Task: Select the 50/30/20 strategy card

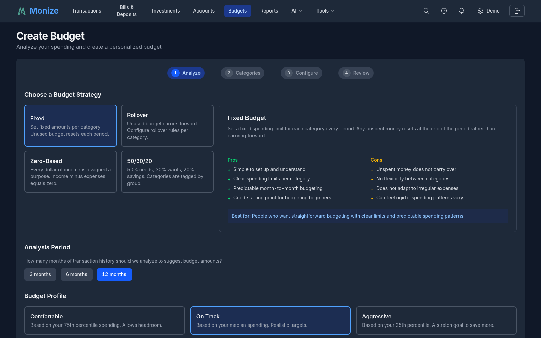Action: [x=167, y=172]
